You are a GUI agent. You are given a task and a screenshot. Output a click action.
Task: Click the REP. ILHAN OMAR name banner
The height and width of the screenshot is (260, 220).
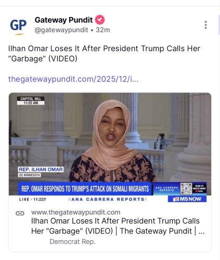(41, 170)
